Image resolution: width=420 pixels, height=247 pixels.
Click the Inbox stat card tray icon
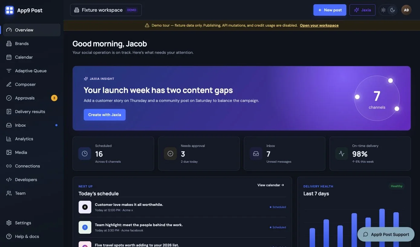[x=256, y=154]
